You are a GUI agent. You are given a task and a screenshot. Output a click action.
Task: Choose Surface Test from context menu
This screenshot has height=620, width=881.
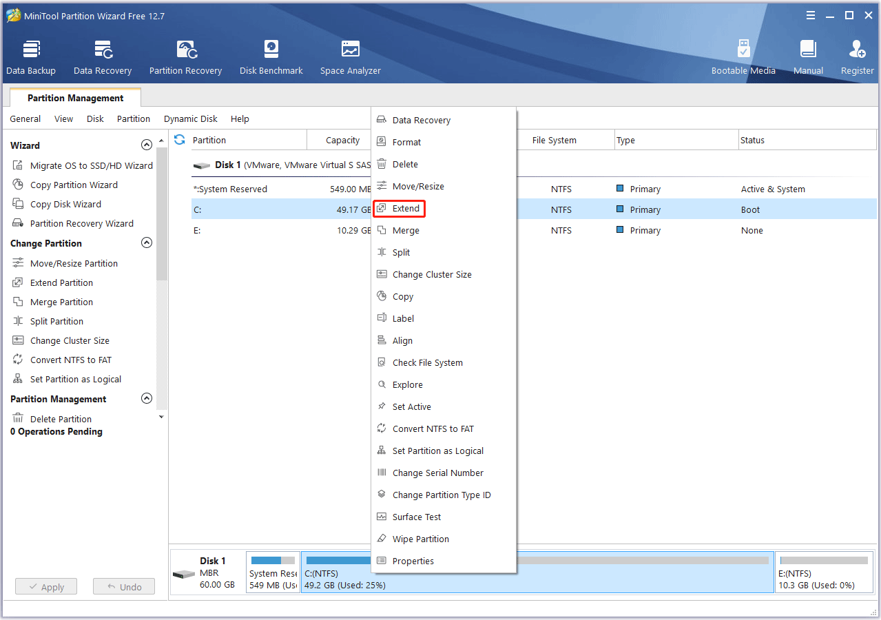[444, 517]
